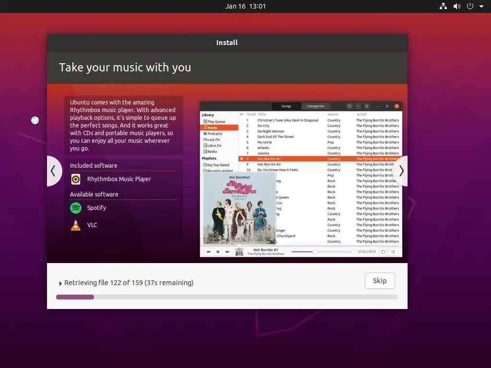Click the previous track button in Rhythmbox
The height and width of the screenshot is (368, 491).
click(x=208, y=252)
